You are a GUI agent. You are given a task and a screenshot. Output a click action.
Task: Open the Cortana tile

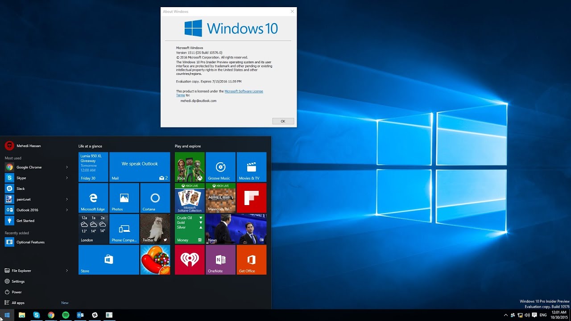pos(155,198)
